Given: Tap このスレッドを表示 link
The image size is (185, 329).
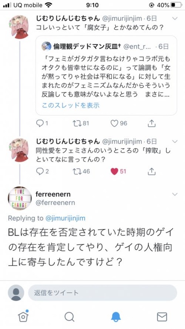Looking at the screenshot, I should pos(71,105).
